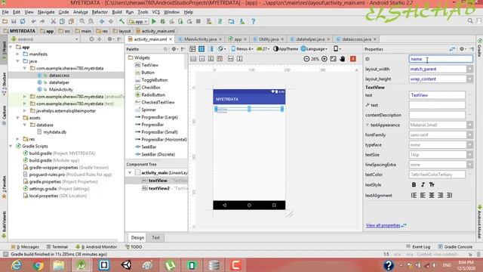Viewport: 483px width, 272px height.
Task: Click the Scroll from Source target icon
Action: pos(91,39)
